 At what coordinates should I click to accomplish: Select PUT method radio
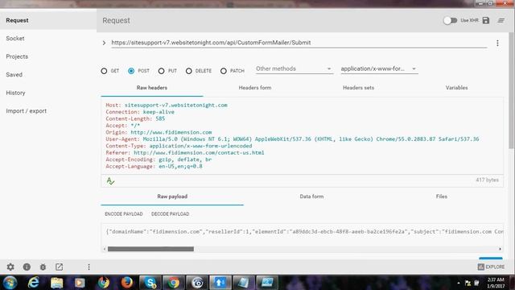click(161, 71)
